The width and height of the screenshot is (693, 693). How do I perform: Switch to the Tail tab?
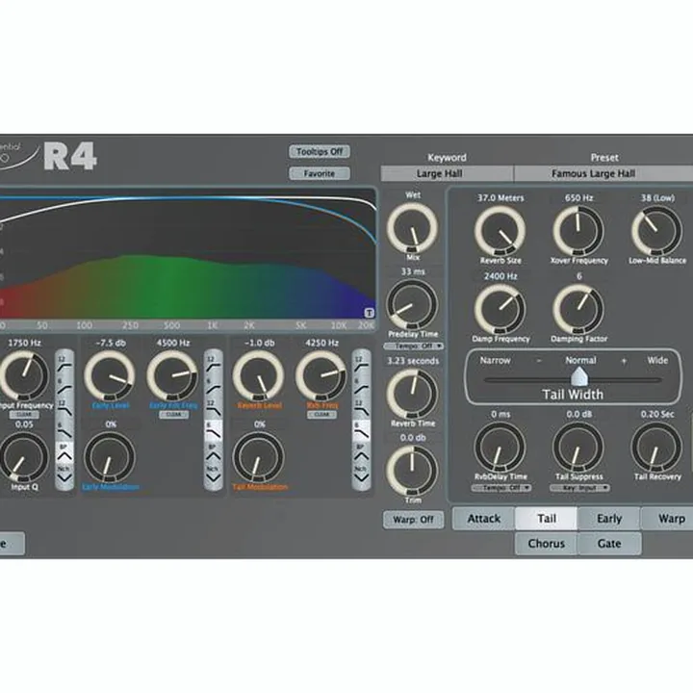pyautogui.click(x=547, y=519)
